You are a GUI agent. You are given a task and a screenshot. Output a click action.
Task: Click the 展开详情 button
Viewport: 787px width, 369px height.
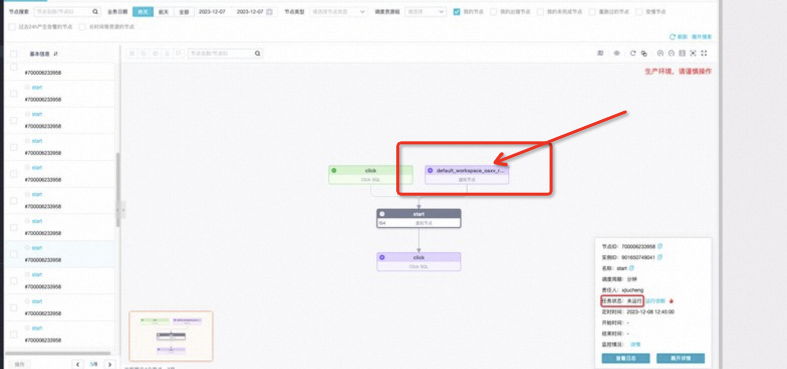(x=680, y=358)
